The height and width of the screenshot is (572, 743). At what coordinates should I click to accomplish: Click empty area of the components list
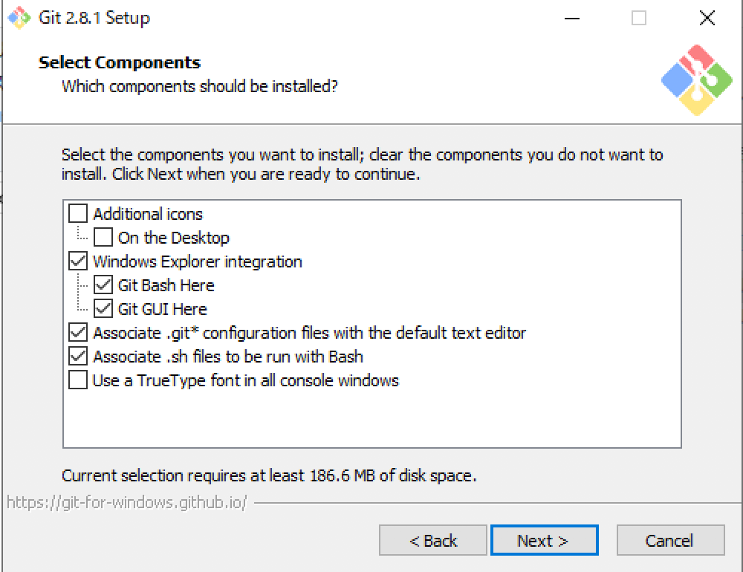(372, 417)
